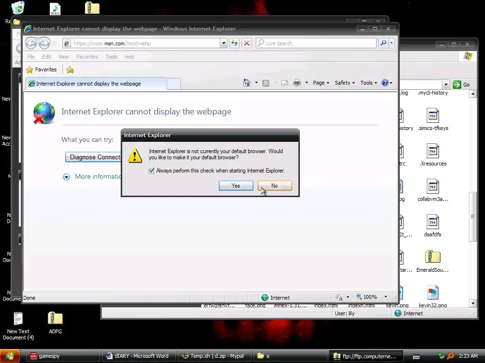Screen dimensions: 485x363
Task: Click the Read Mail icon in command bar
Action: tap(285, 83)
